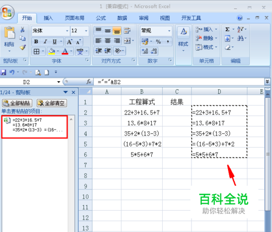Viewport: 272px width, 232px height.
Task: Click the clipboard item =22+3+16.5+7
Action: [34, 127]
